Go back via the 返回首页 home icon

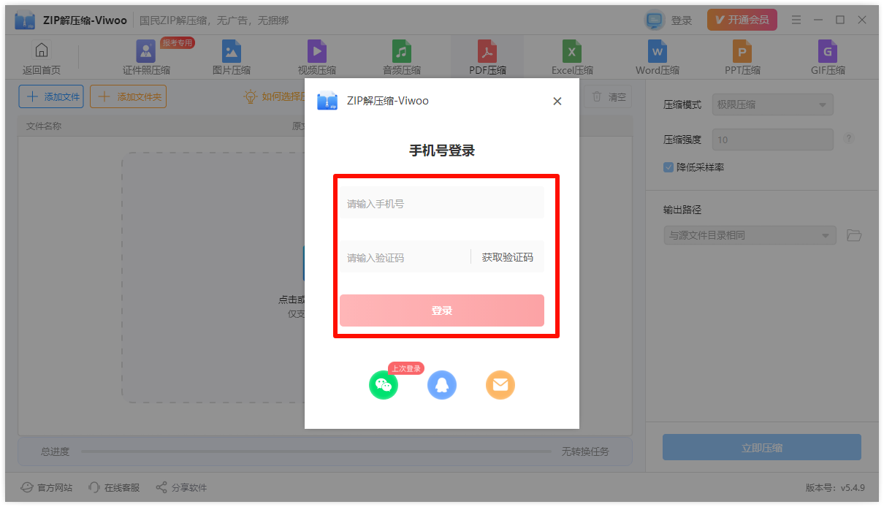42,58
